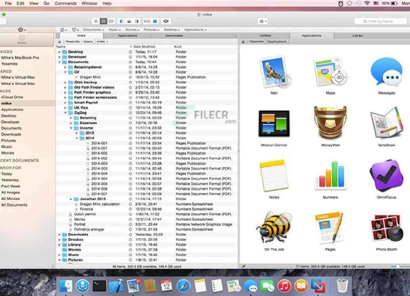Switch to list view in toolbar
This screenshot has width=410, height=296.
[x=103, y=21]
